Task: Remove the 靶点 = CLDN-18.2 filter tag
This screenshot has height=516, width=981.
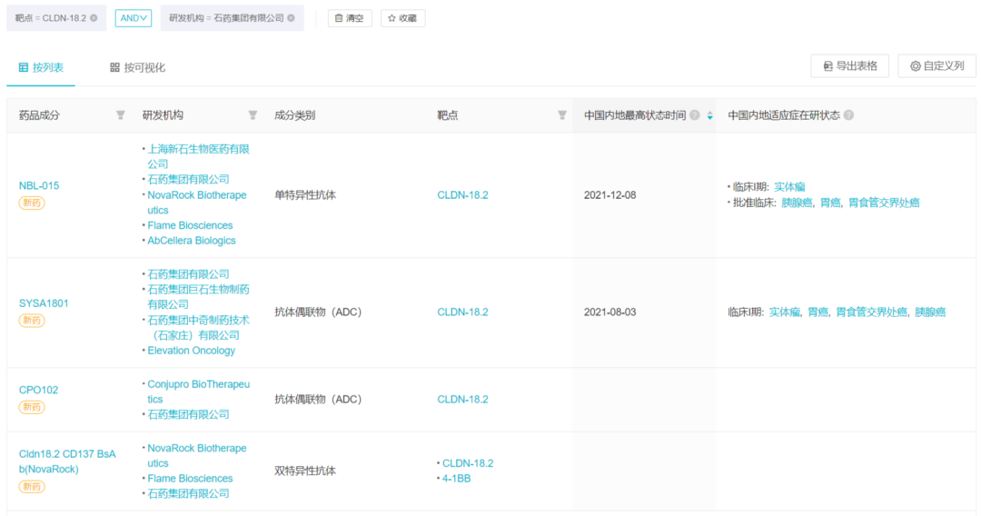Action: tap(94, 18)
